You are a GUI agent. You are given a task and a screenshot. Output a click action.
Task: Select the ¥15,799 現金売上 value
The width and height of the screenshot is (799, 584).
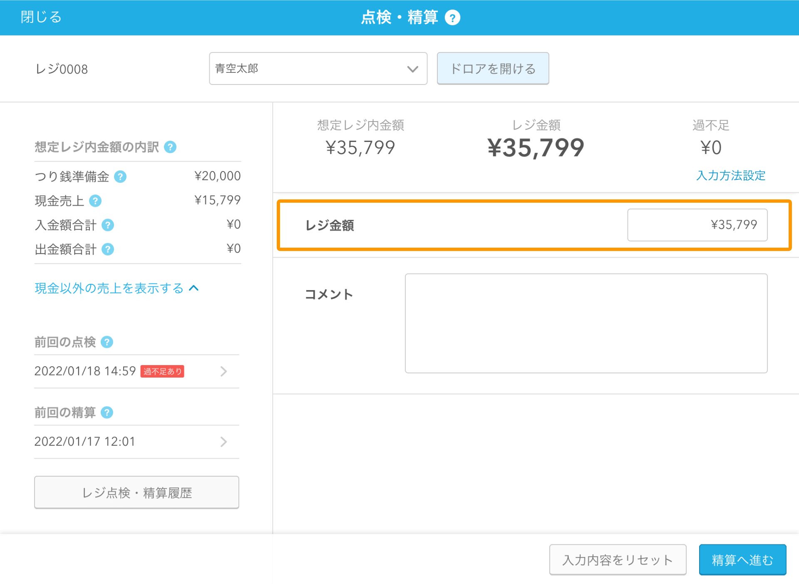pos(217,200)
